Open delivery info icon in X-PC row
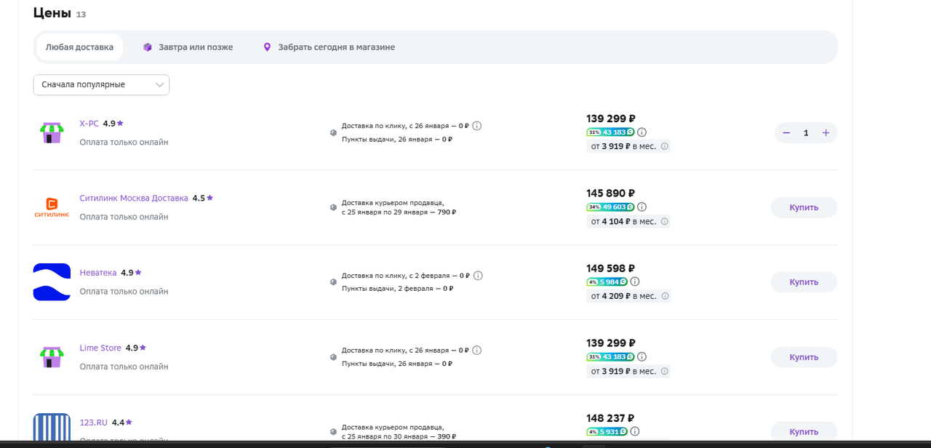The height and width of the screenshot is (448, 931). (x=477, y=126)
